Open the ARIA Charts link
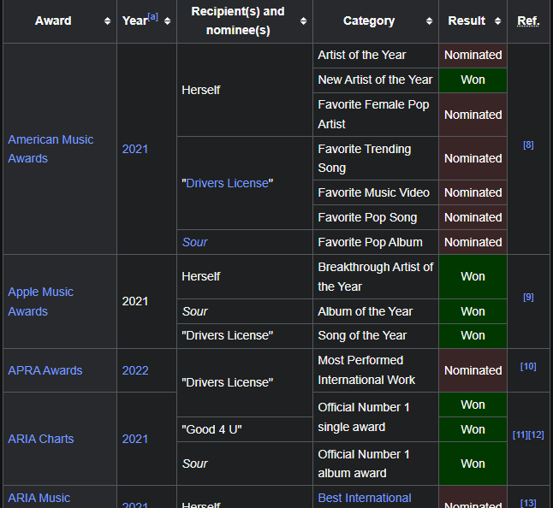The width and height of the screenshot is (553, 508). coord(41,439)
